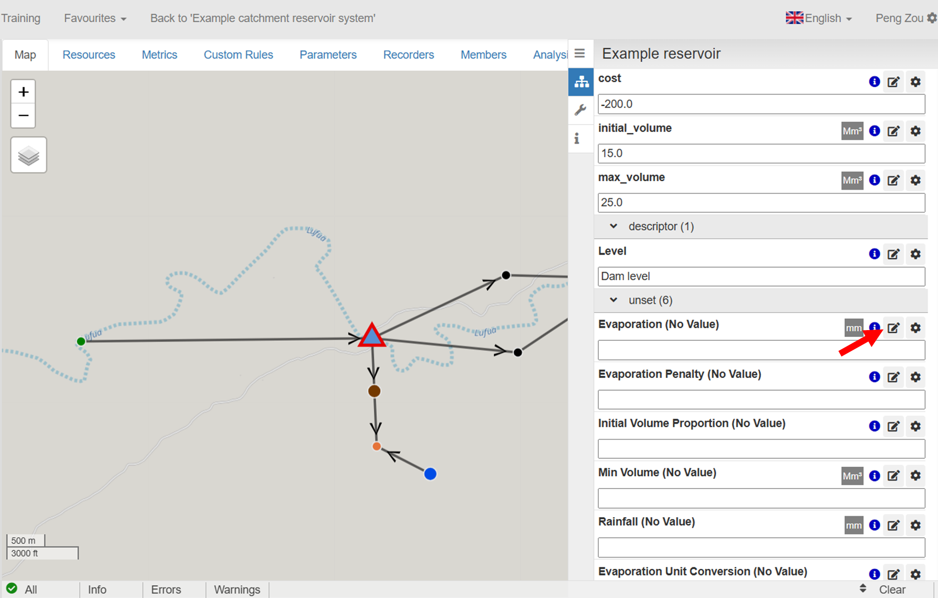This screenshot has height=598, width=938.
Task: Switch to the Recorders tab
Action: click(408, 55)
